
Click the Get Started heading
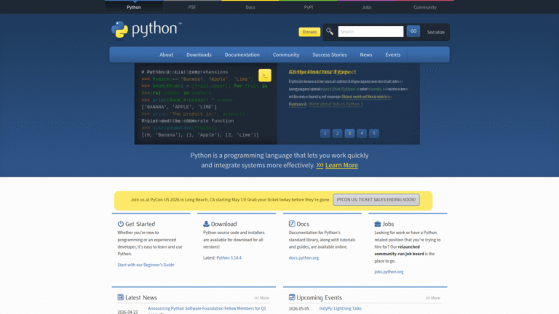140,224
